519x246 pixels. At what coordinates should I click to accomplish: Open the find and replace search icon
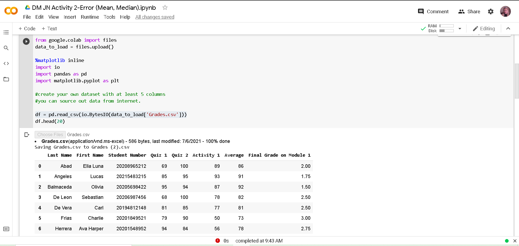click(x=6, y=48)
